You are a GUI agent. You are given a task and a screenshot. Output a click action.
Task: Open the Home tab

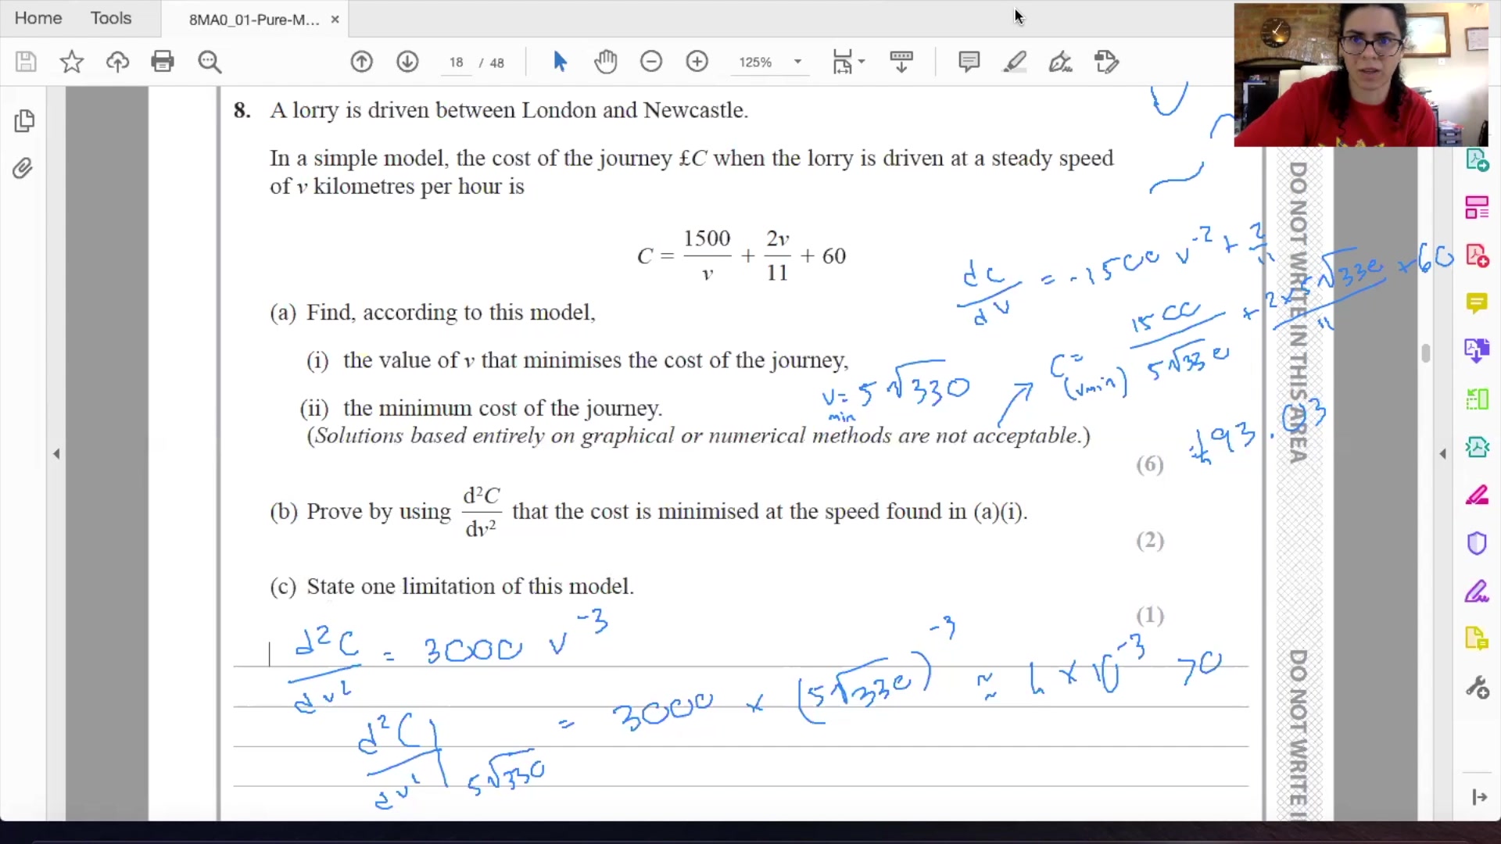[38, 18]
